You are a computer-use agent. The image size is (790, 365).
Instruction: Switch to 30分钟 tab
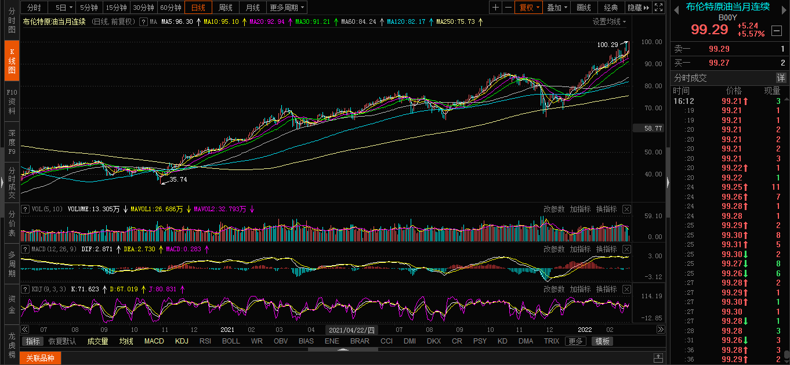pyautogui.click(x=143, y=8)
